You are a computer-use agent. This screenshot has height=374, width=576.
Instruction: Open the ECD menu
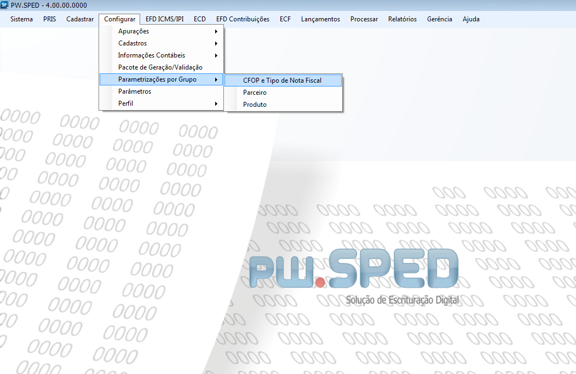coord(200,19)
